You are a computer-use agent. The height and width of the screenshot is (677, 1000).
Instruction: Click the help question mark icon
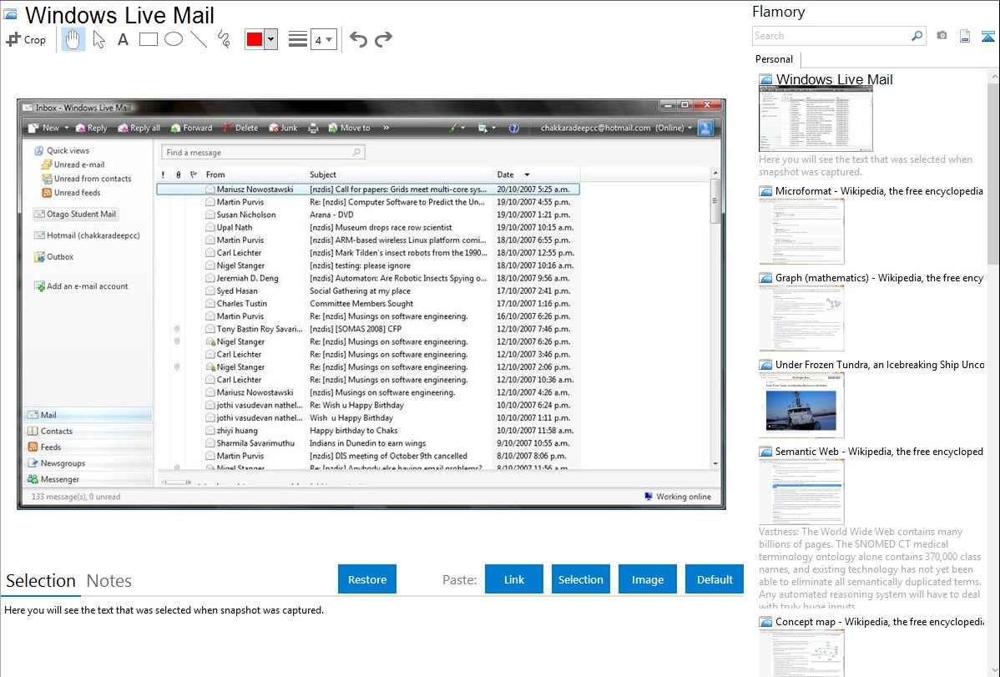(x=514, y=129)
